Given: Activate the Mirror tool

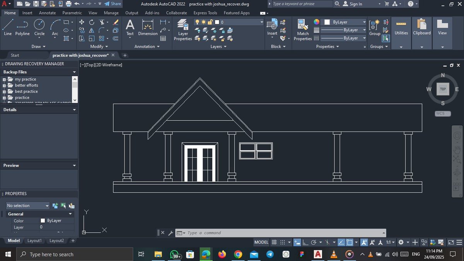Looking at the screenshot, I should [92, 30].
